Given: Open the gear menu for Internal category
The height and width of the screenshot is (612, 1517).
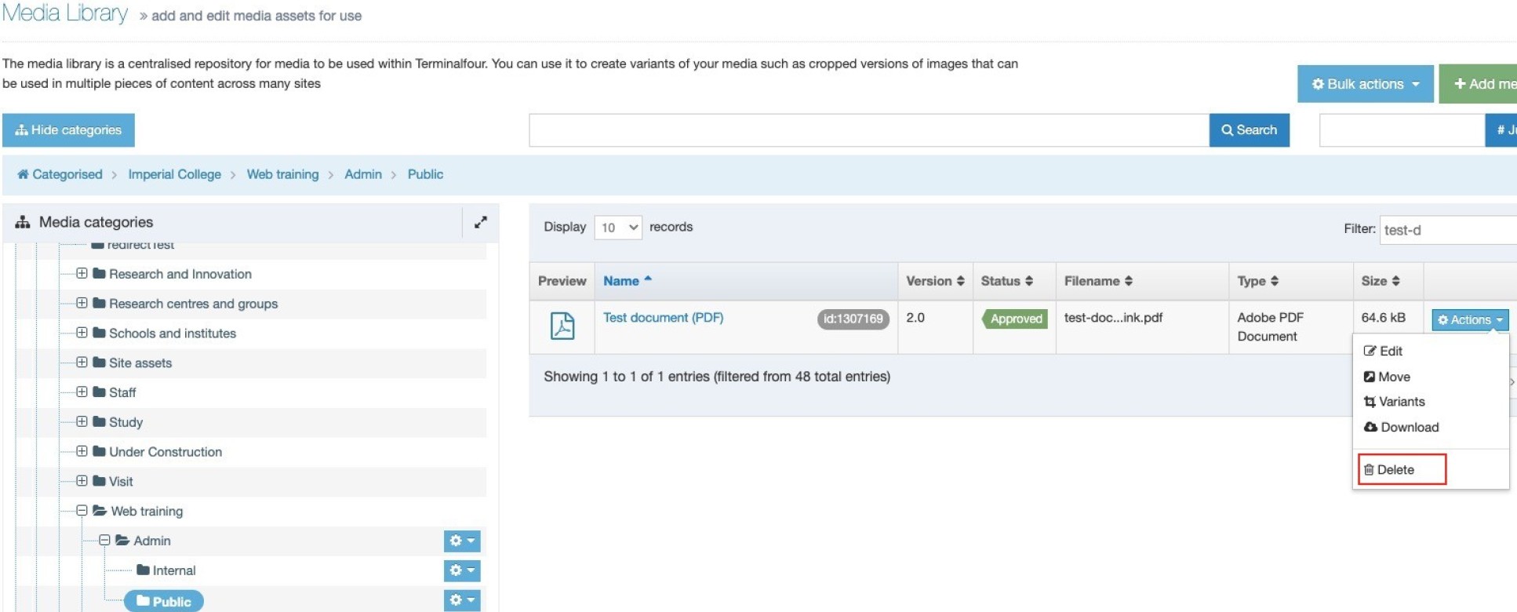Looking at the screenshot, I should click(x=461, y=571).
